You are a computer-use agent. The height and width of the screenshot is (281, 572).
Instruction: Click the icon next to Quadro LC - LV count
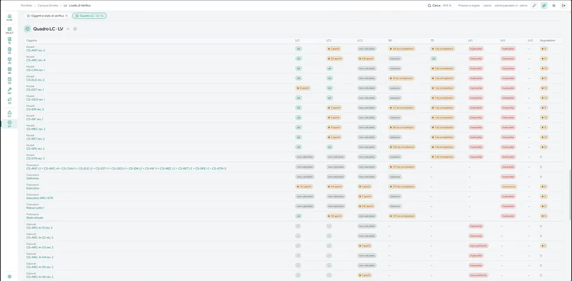point(75,29)
